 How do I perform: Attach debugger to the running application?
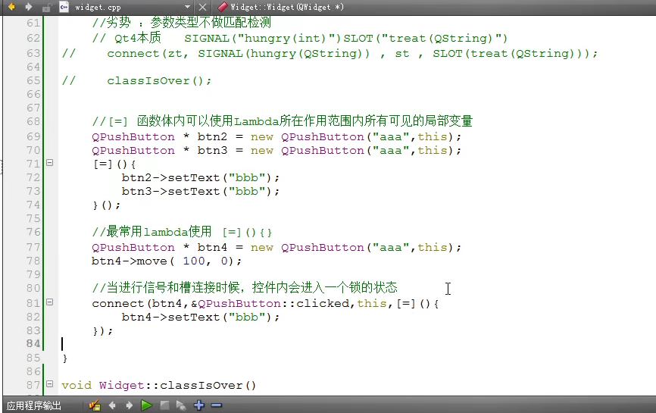[181, 405]
